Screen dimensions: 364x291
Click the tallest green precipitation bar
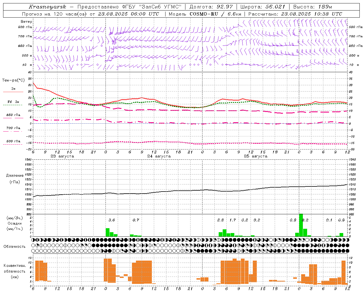[x=301, y=225]
